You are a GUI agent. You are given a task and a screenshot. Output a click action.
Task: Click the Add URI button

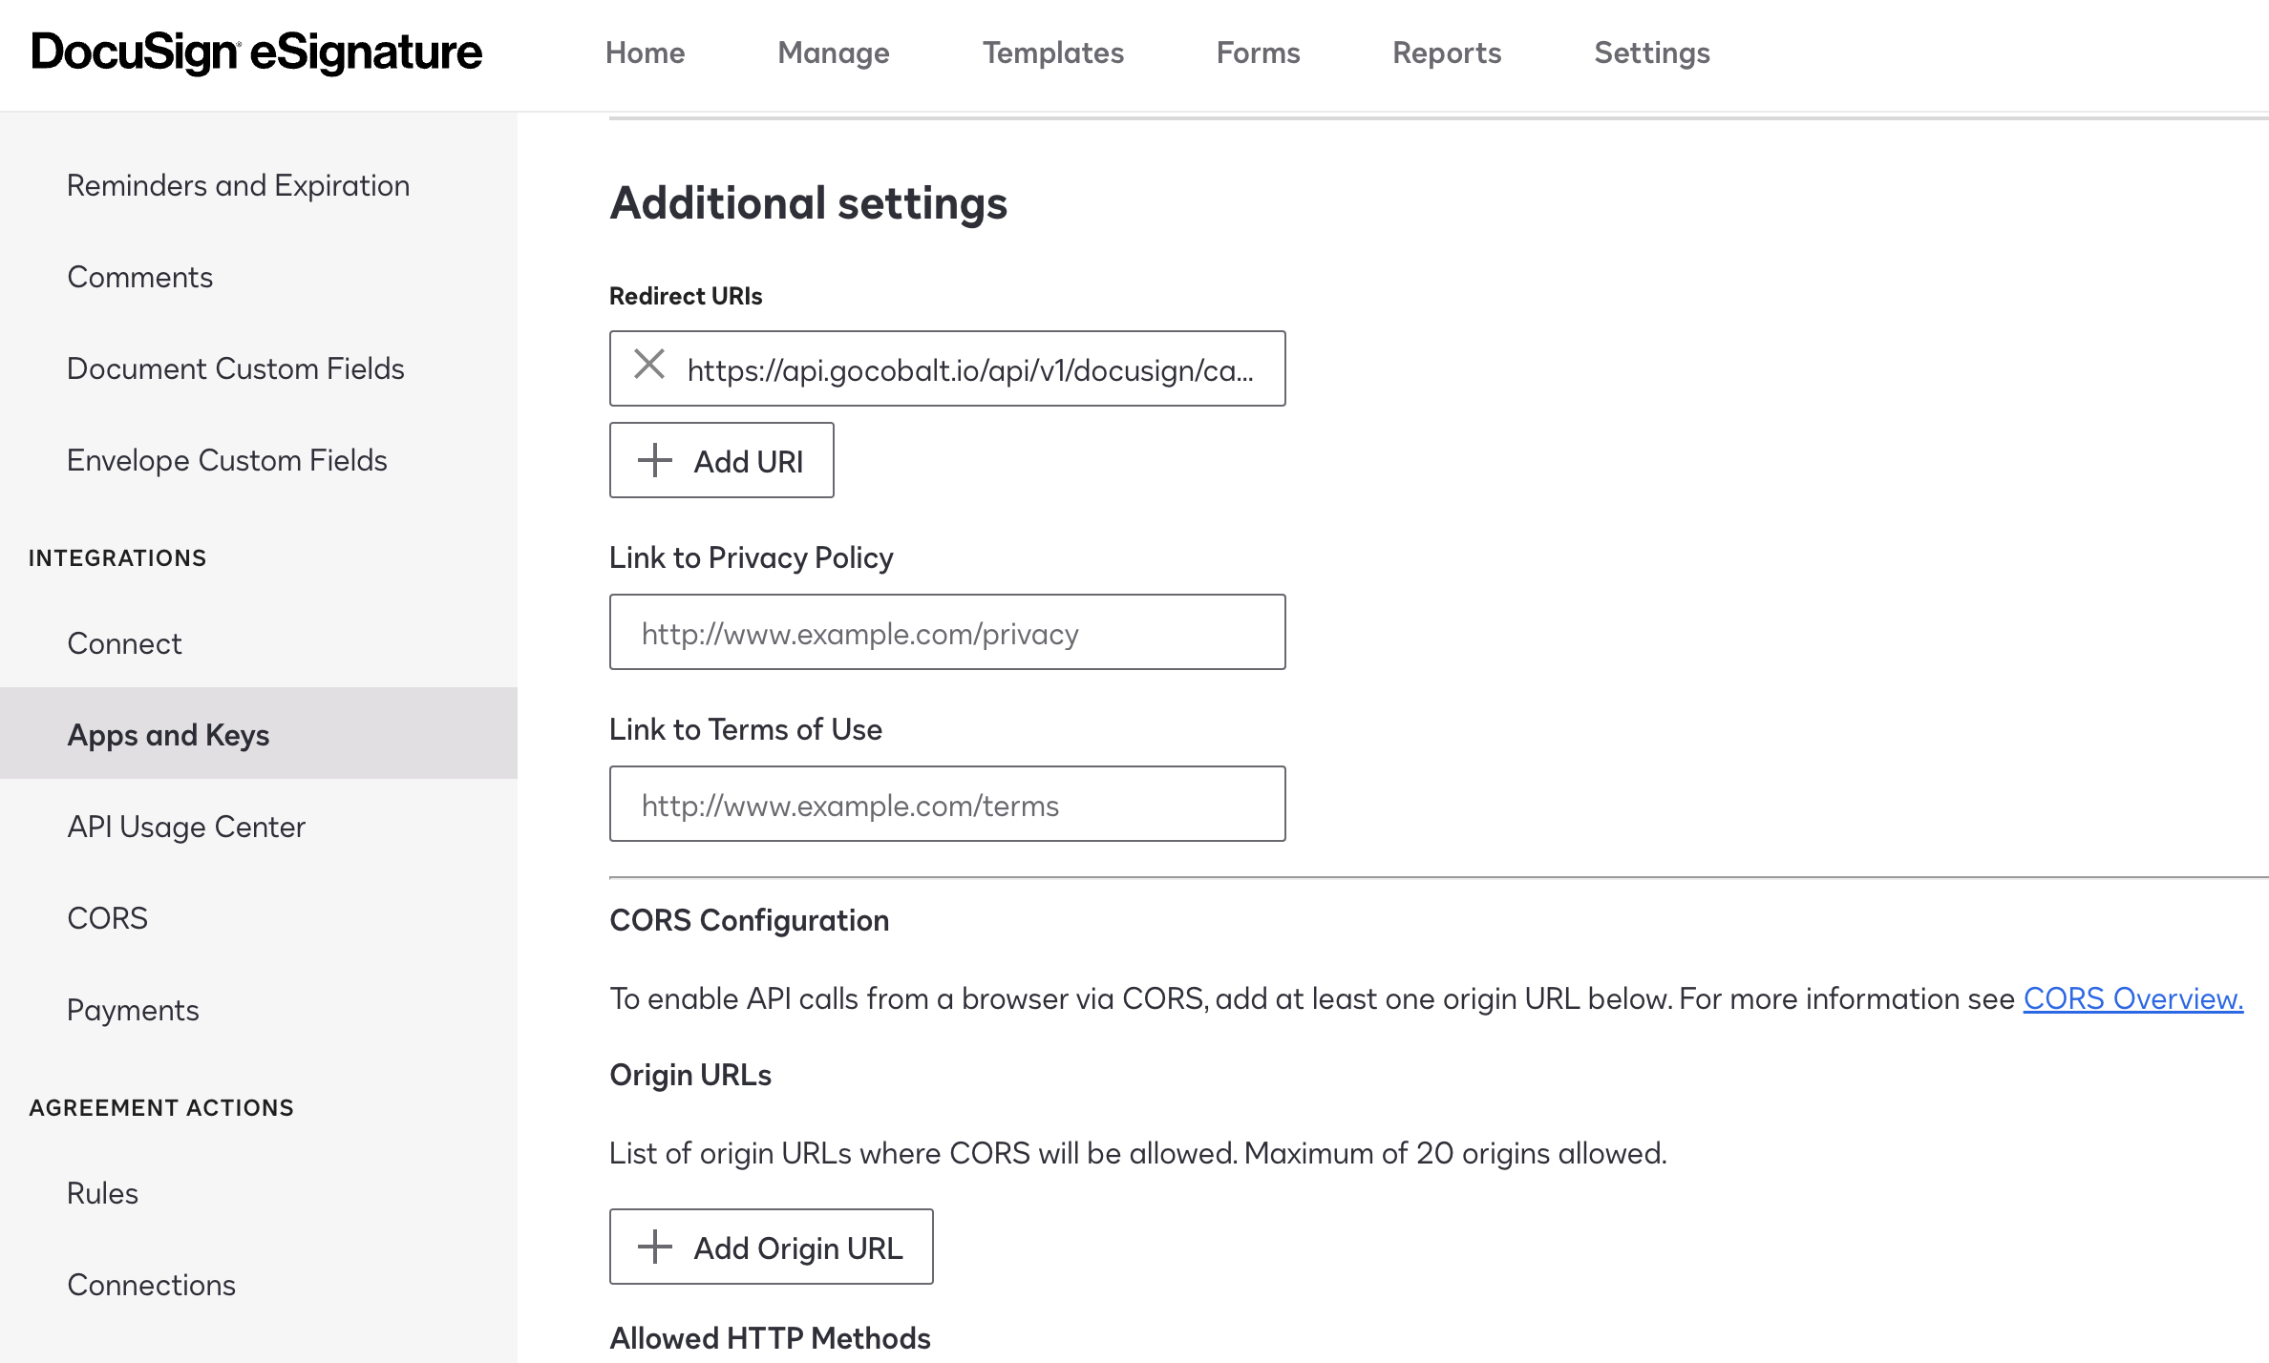pos(721,460)
